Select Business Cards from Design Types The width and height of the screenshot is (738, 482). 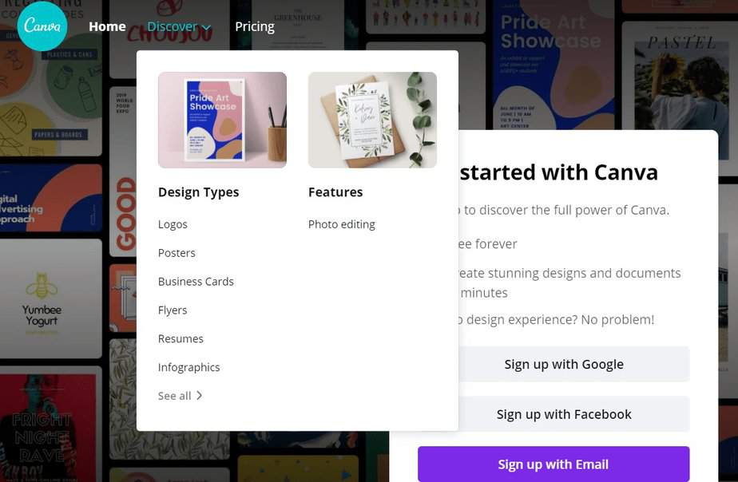pyautogui.click(x=196, y=281)
